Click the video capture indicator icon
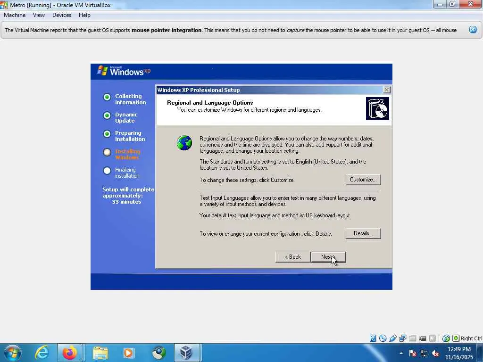This screenshot has width=483, height=362. tap(422, 338)
